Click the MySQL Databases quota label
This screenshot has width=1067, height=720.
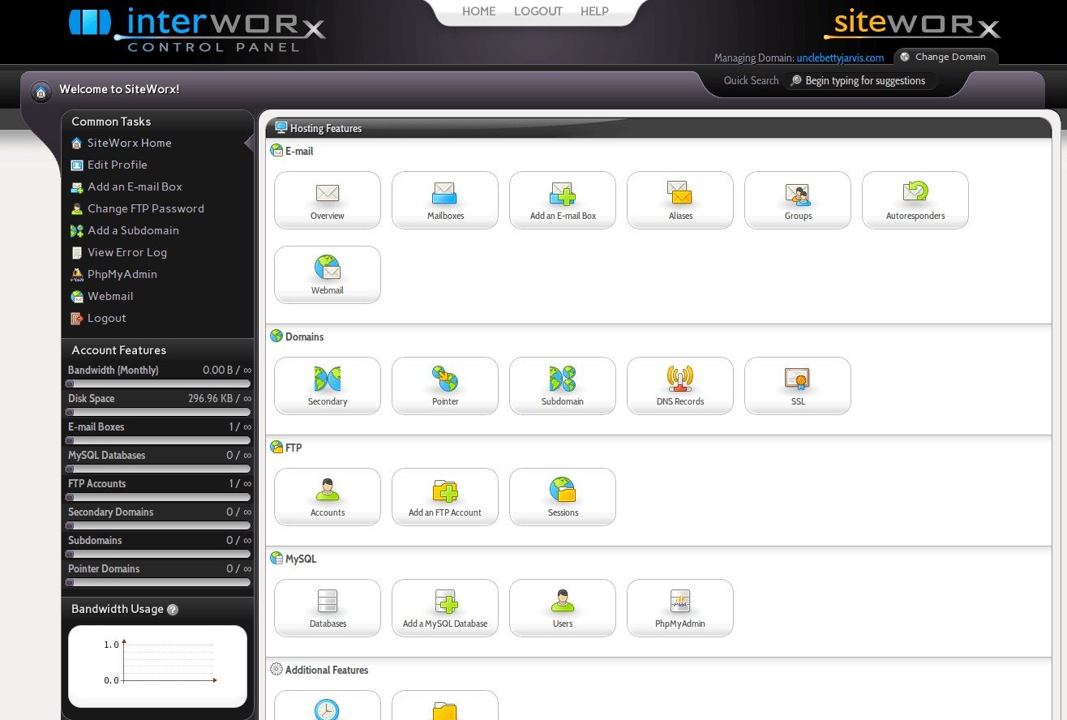pyautogui.click(x=107, y=455)
